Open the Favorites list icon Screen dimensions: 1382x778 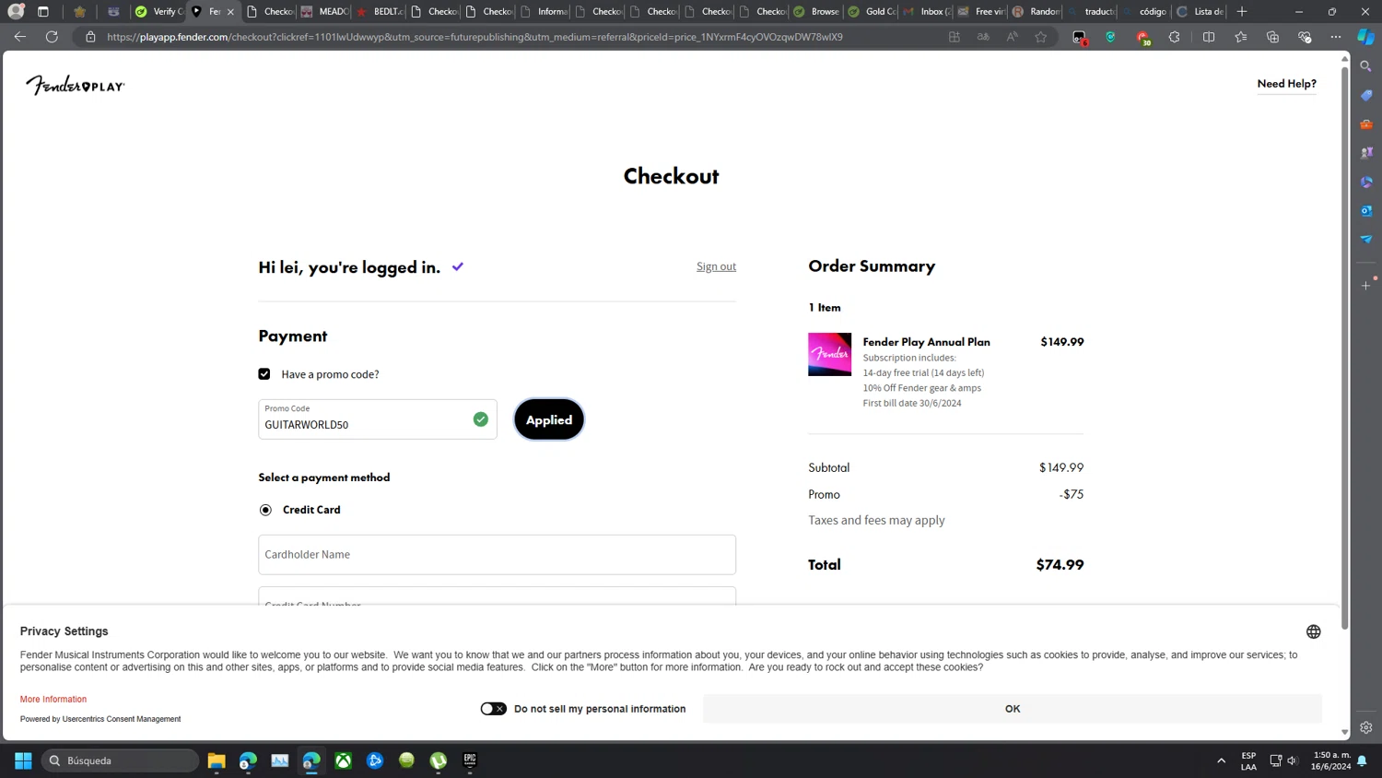[x=1241, y=37]
